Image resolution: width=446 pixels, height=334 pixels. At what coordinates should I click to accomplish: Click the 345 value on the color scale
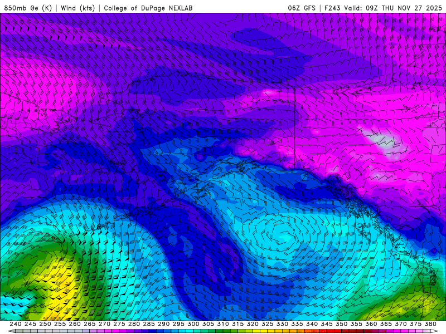pos(327,324)
